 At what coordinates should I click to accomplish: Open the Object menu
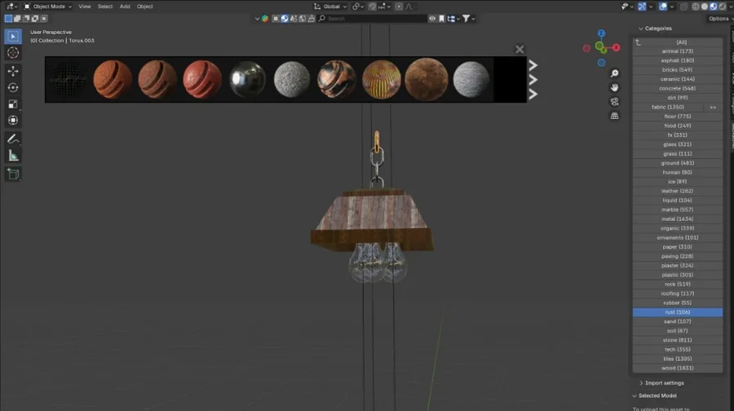(144, 7)
